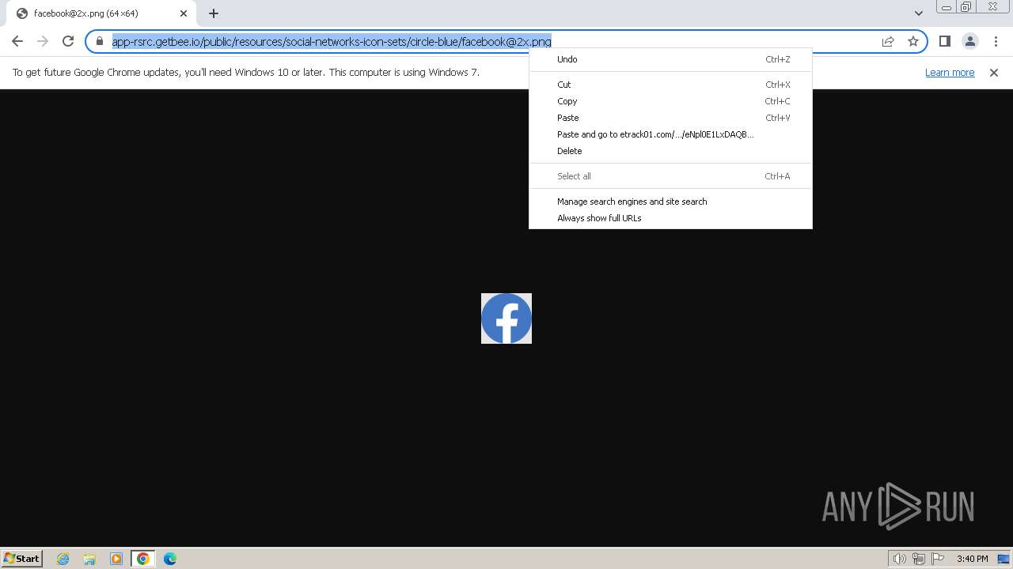Click the volume speaker tray icon
1013x569 pixels.
pyautogui.click(x=899, y=559)
